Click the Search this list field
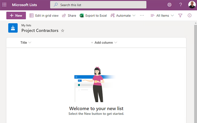197x123 pixels. (98, 5)
